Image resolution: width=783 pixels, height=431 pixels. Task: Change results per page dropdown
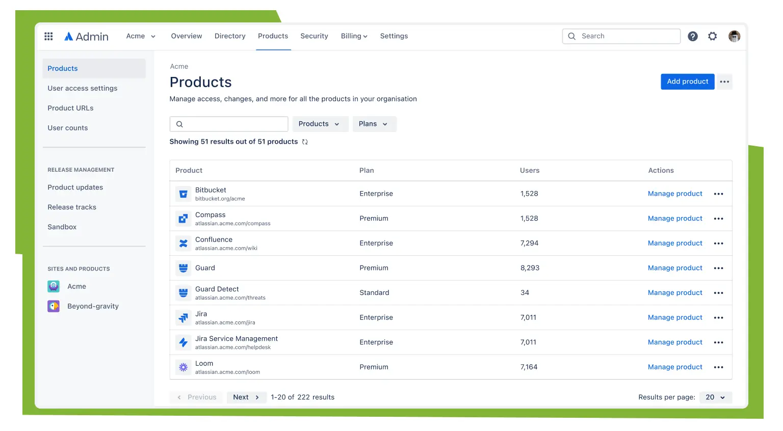pyautogui.click(x=716, y=397)
